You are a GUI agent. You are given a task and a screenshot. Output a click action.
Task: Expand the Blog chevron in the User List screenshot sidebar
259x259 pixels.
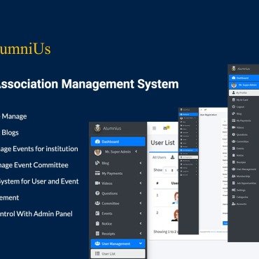pyautogui.click(x=141, y=163)
